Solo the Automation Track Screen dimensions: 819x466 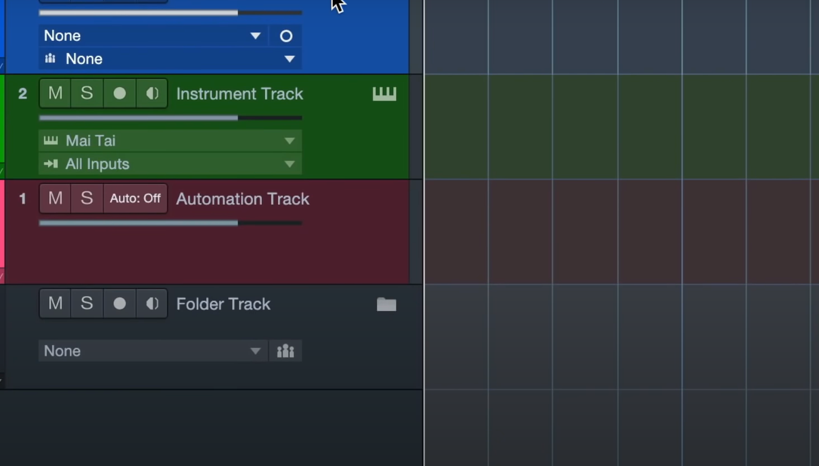(x=87, y=199)
